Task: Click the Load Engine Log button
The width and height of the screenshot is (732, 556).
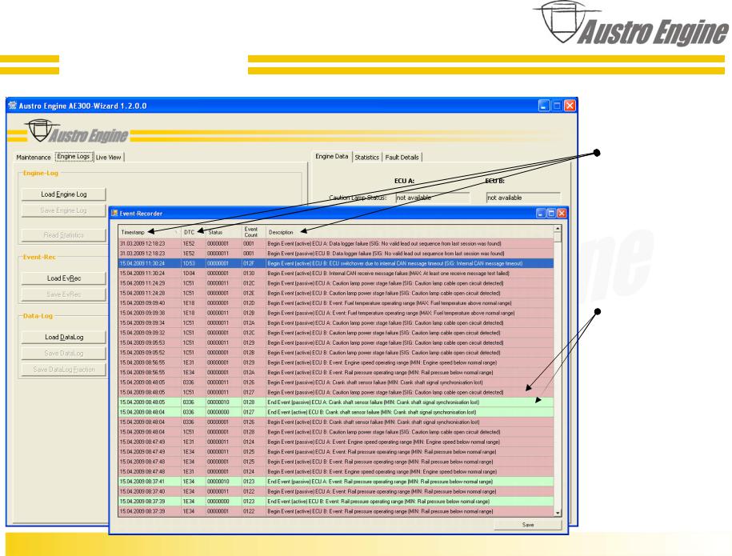Action: click(x=63, y=194)
